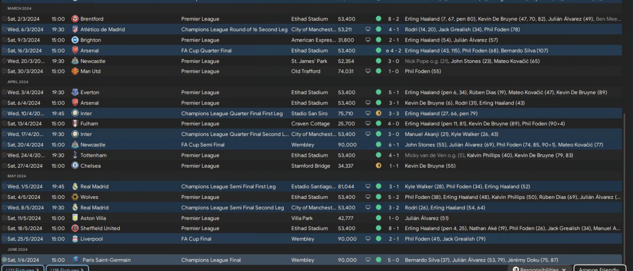Click the 6 - 1 FA Cup Semi Final score

[x=394, y=145]
